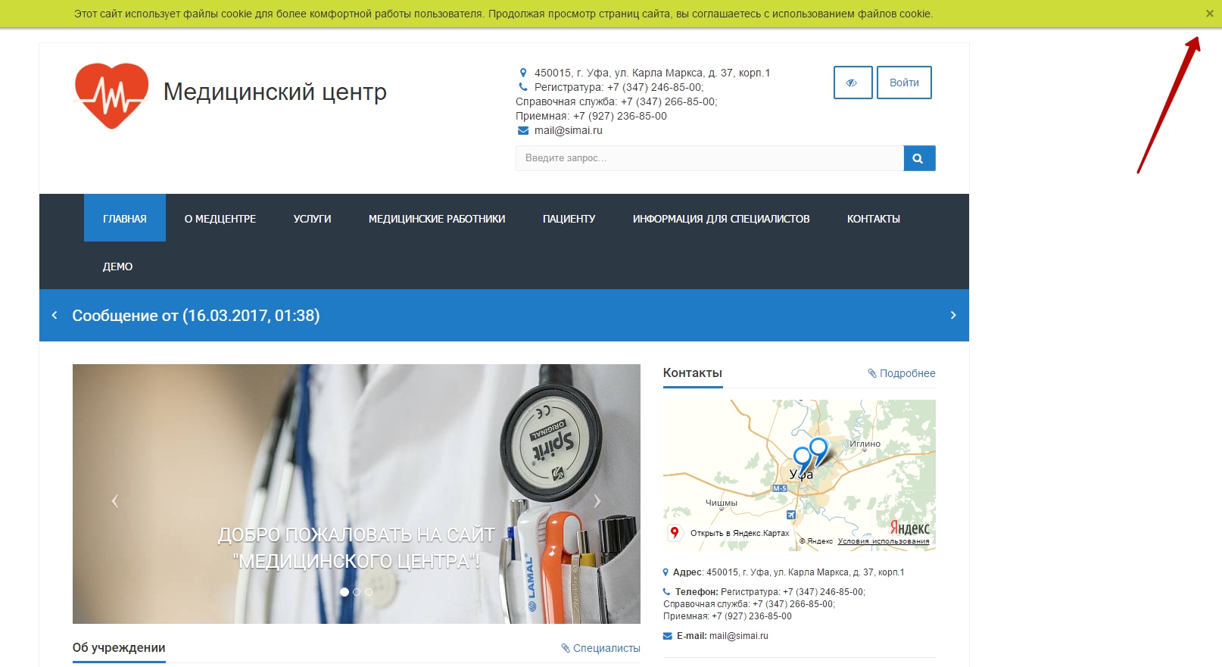Open the УСЛУГИ menu item
The width and height of the screenshot is (1222, 667).
[312, 219]
